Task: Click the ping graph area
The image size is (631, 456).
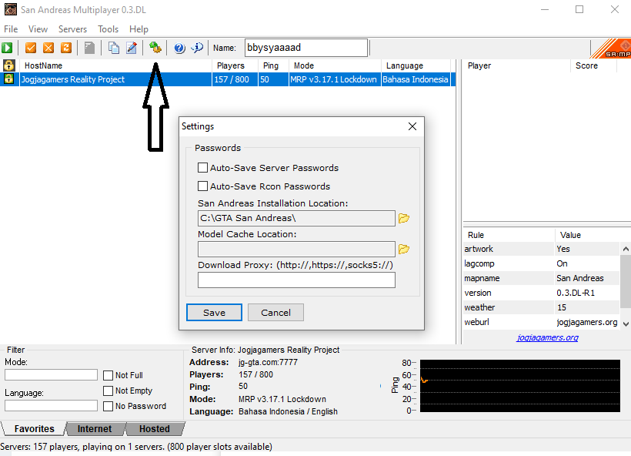Action: (x=520, y=386)
